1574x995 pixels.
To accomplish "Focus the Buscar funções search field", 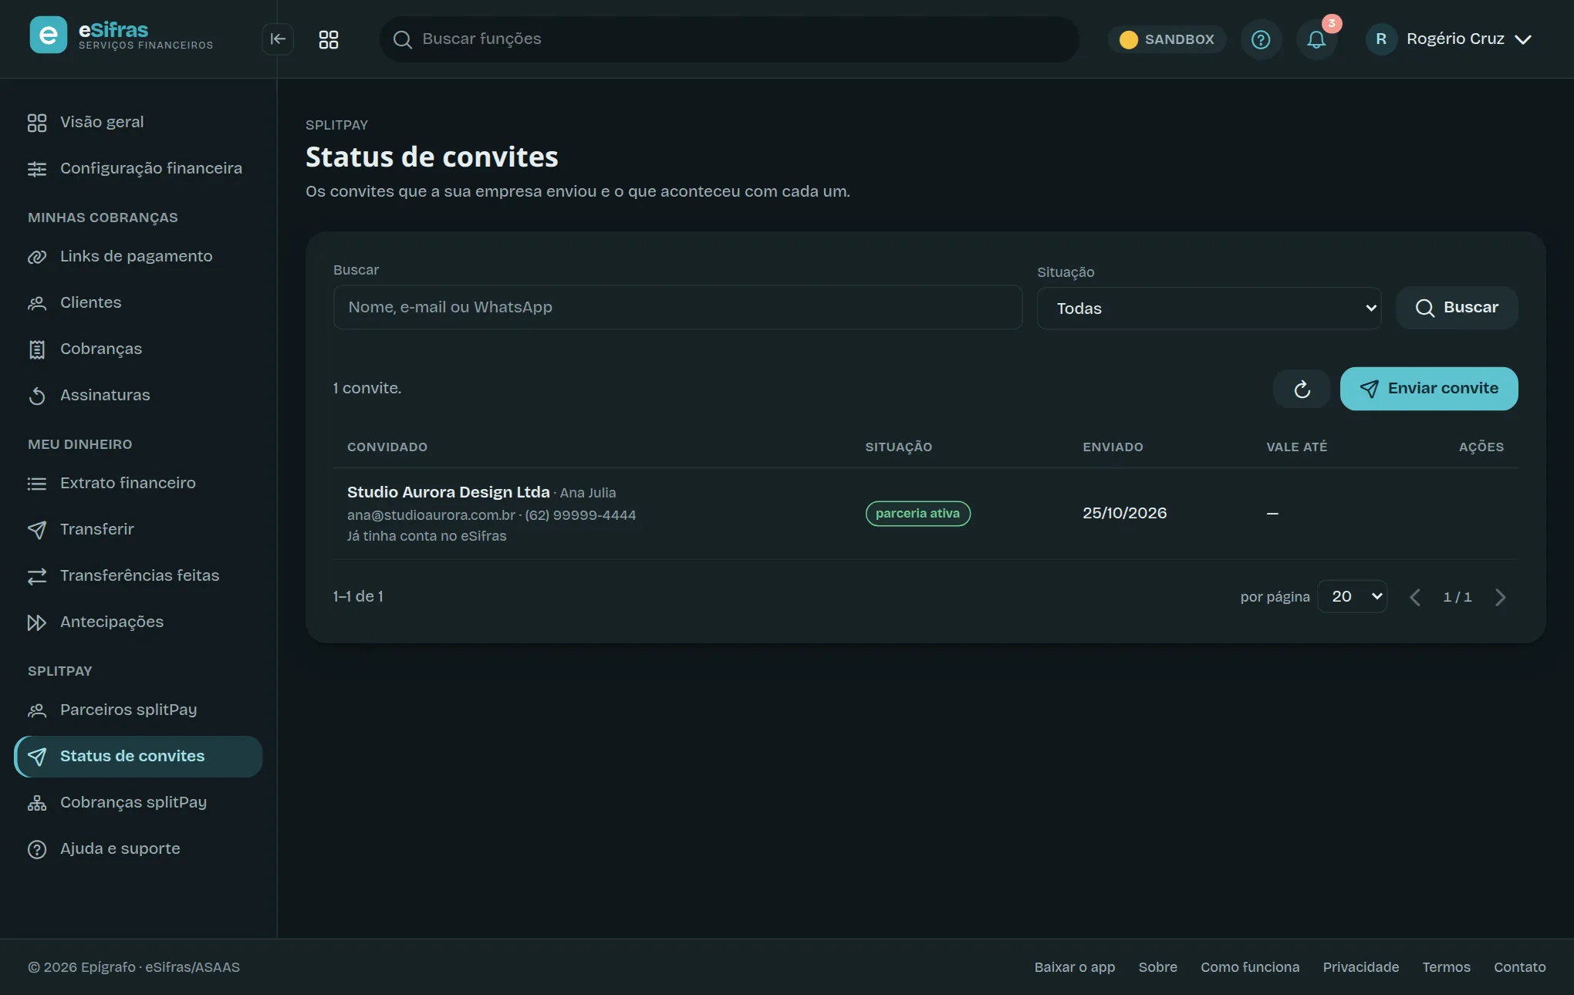I will tap(729, 39).
